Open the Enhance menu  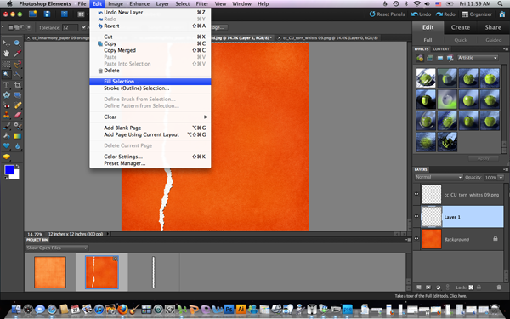click(x=139, y=4)
